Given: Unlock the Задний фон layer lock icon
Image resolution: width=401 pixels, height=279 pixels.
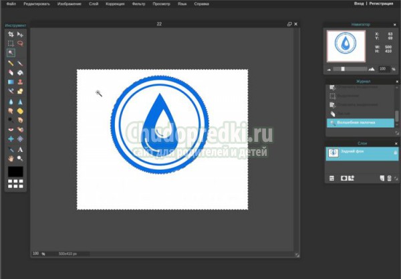Looking at the screenshot, I should pos(396,153).
